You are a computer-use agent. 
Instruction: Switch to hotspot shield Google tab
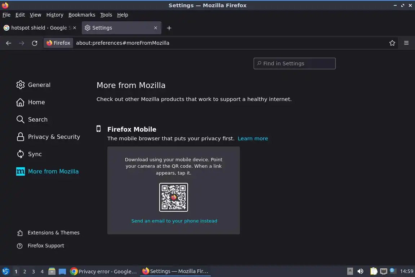click(40, 28)
